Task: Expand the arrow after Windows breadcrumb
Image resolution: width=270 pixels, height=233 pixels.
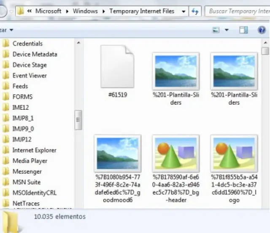Action: click(105, 11)
